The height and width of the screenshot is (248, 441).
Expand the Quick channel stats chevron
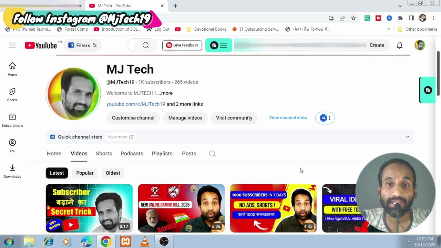[408, 137]
